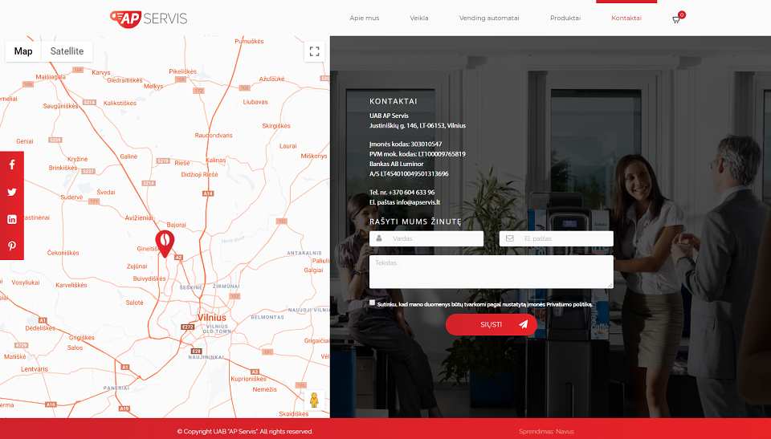Click the Avižieniai label on the map
Screen dimensions: 771x439
coord(139,217)
